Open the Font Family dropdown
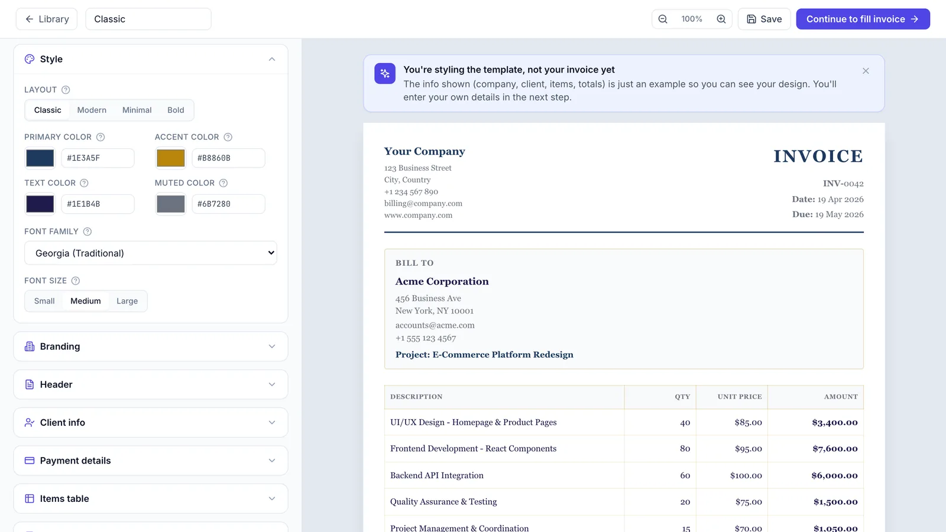 tap(150, 253)
